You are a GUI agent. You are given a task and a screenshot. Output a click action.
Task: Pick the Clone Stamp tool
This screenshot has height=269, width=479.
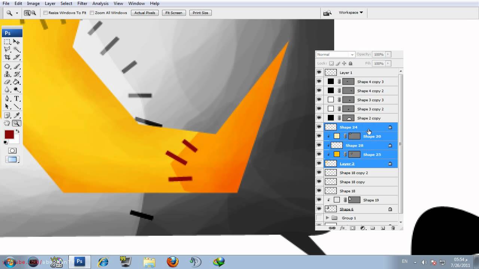coord(7,74)
